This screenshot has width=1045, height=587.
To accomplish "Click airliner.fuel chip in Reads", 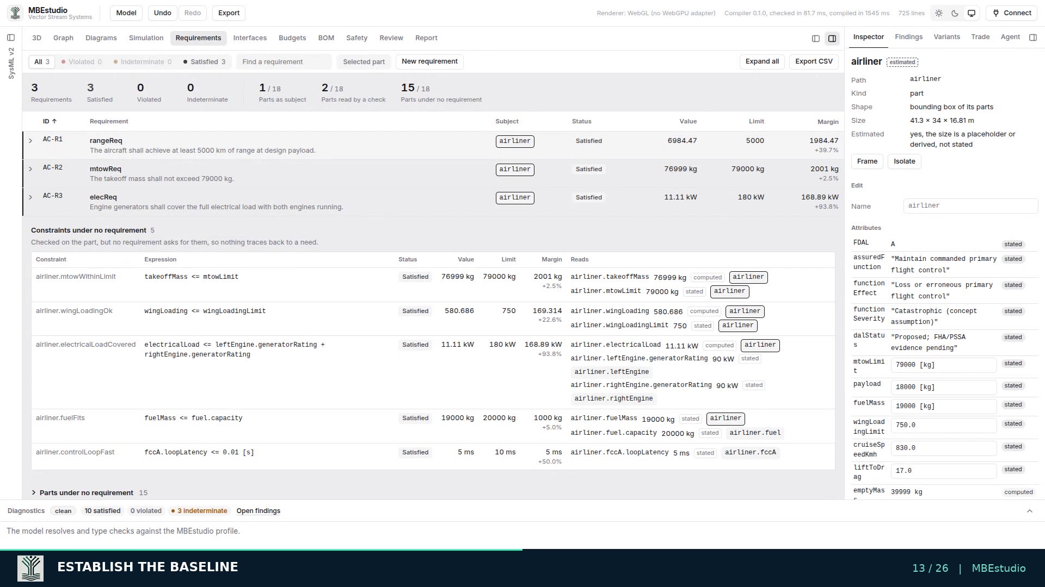I will pyautogui.click(x=755, y=433).
